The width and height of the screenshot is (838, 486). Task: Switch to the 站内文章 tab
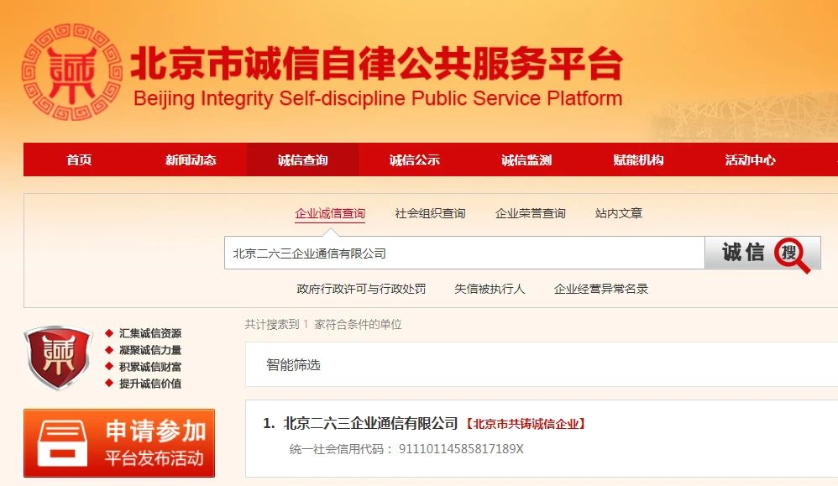point(618,214)
